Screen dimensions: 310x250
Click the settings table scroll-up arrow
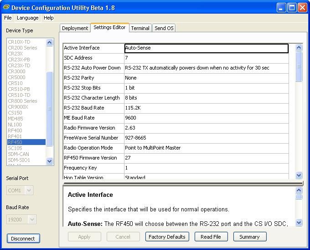pyautogui.click(x=299, y=48)
